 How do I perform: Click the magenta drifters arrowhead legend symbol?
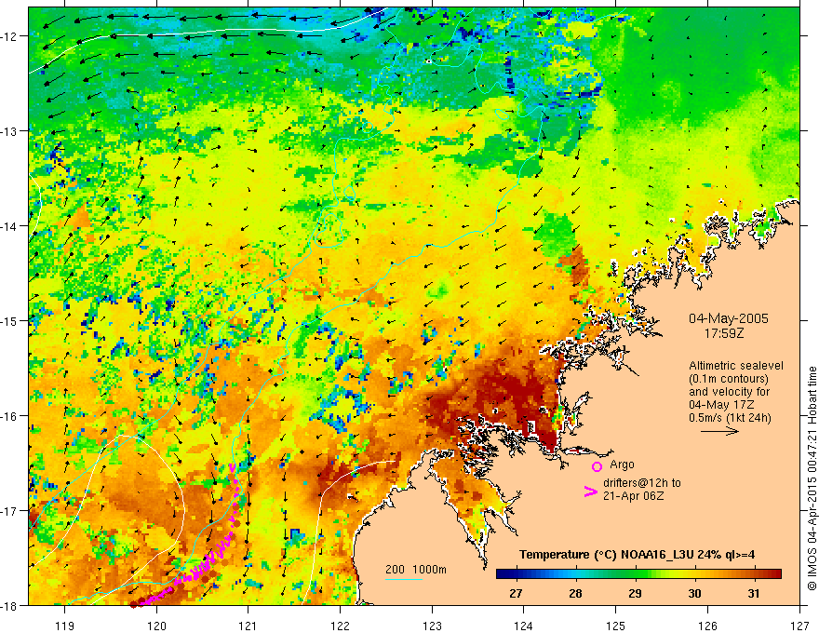[590, 492]
